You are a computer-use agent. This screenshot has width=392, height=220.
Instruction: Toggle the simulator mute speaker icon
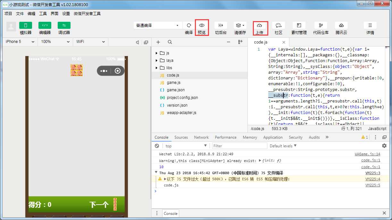pyautogui.click(x=138, y=42)
